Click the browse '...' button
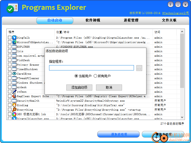191x143 pixels. (139, 68)
